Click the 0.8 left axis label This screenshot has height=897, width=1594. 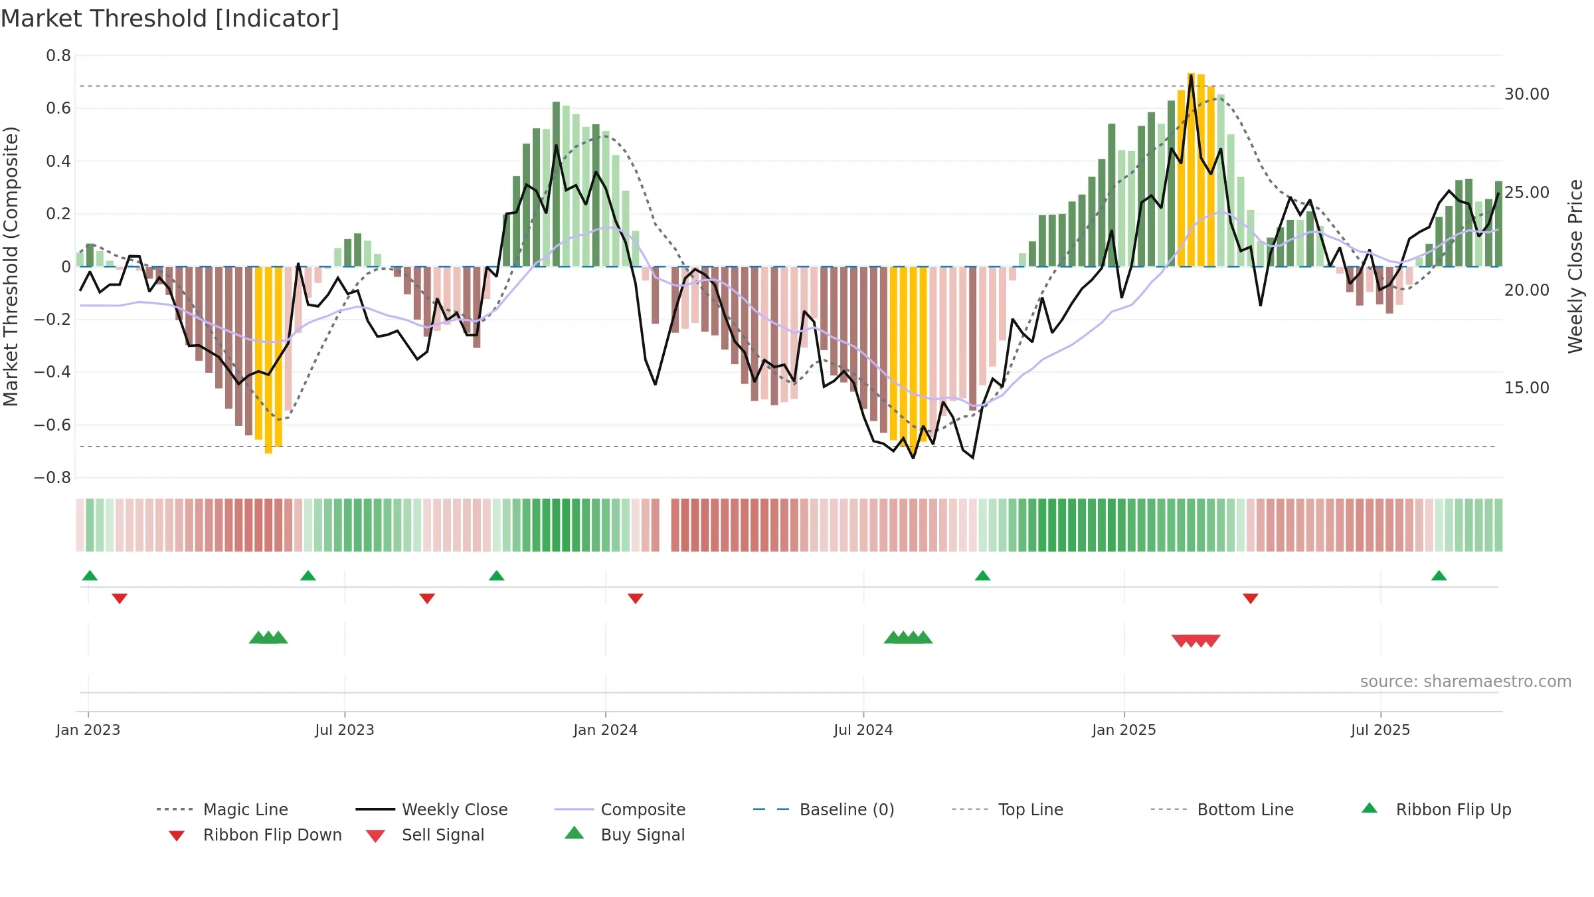pos(58,56)
